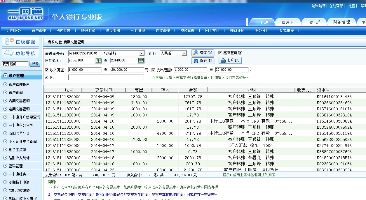Open the 疑难解答 link at top
Viewport: 366px width, 200px height.
click(x=318, y=6)
